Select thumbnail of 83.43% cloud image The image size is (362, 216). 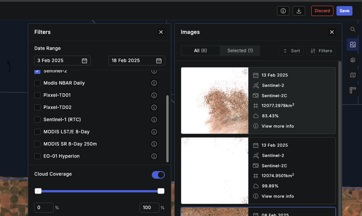click(215, 101)
